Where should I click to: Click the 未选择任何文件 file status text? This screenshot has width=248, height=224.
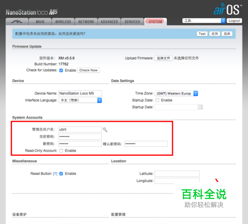(186, 58)
